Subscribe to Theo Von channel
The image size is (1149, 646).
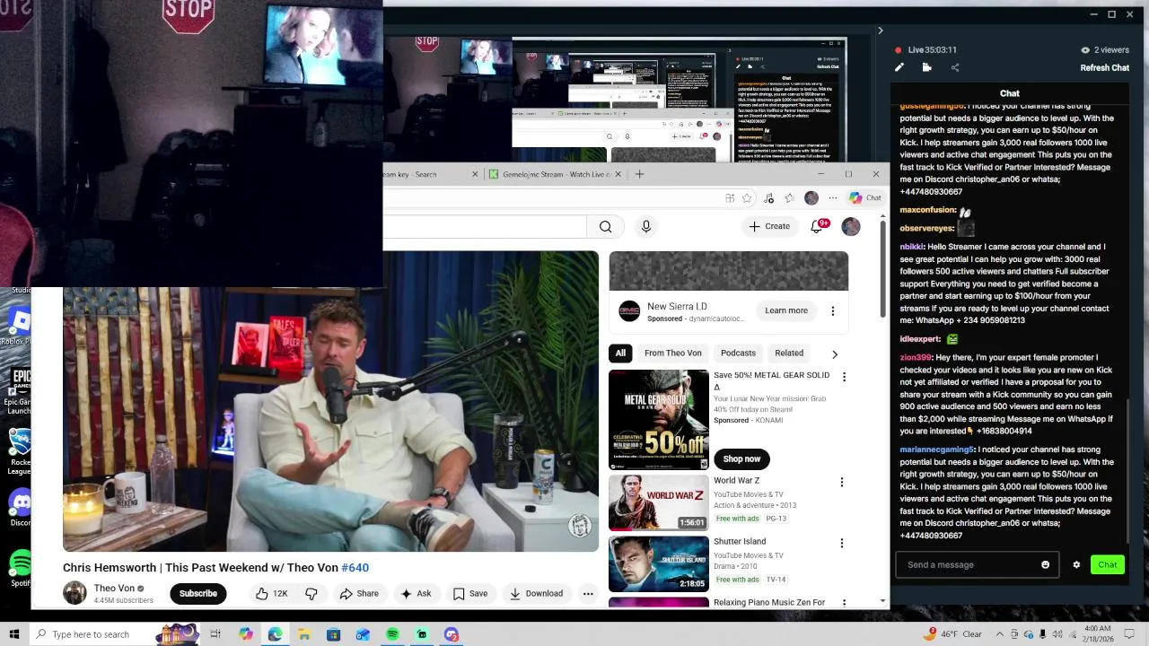pyautogui.click(x=197, y=593)
